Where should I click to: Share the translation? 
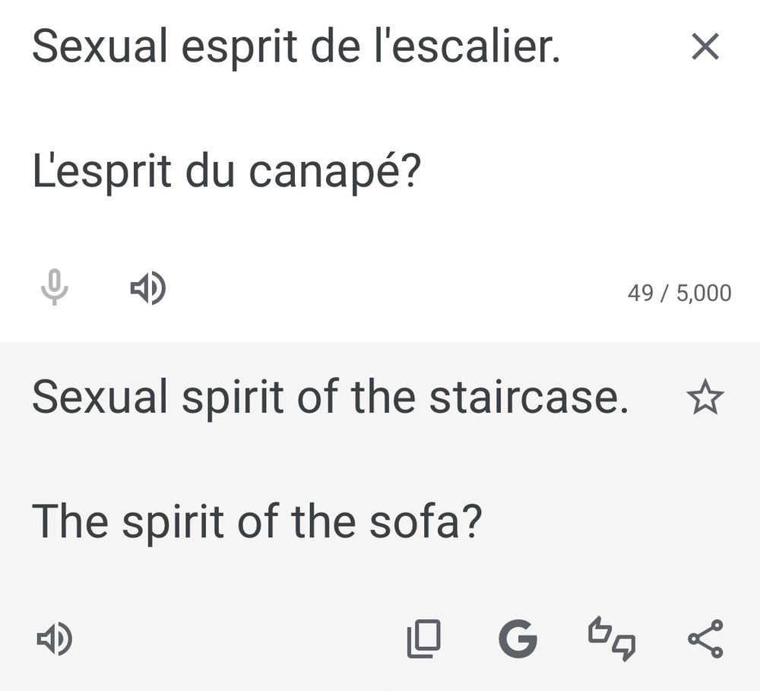(x=705, y=639)
